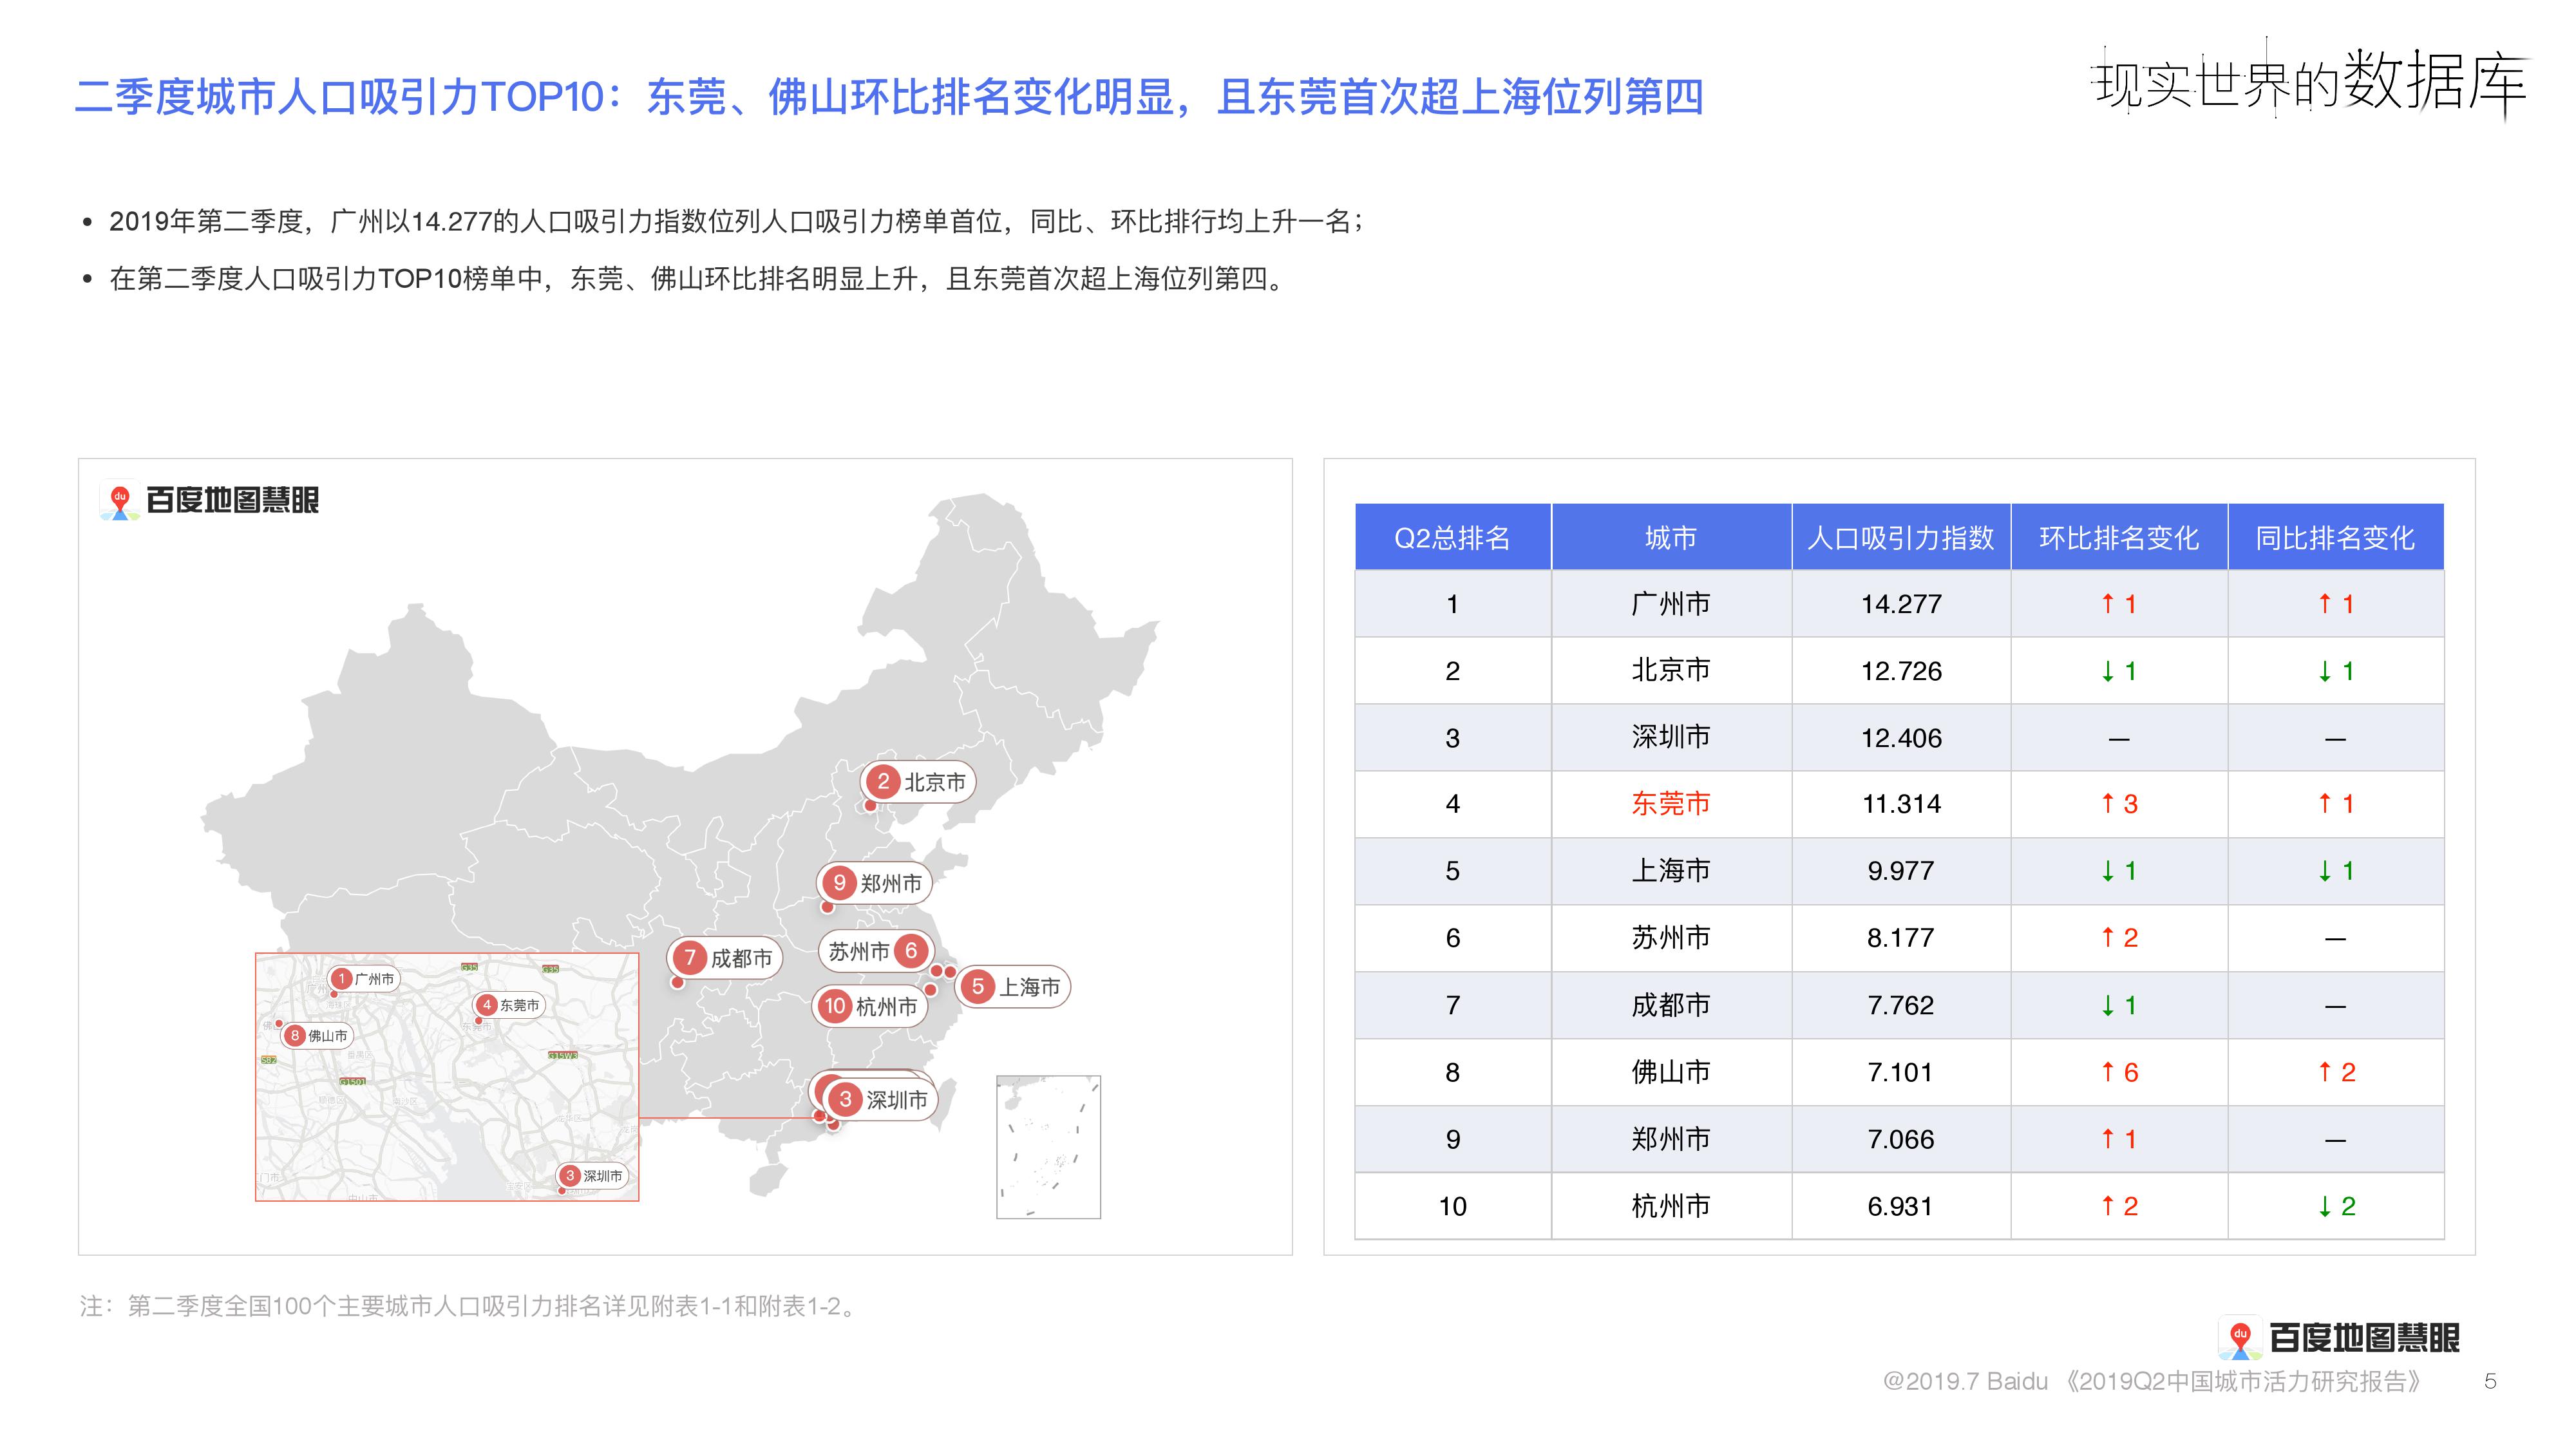The height and width of the screenshot is (1449, 2576).
Task: Click the Guangzhou marker in the inset map
Action: [364, 979]
